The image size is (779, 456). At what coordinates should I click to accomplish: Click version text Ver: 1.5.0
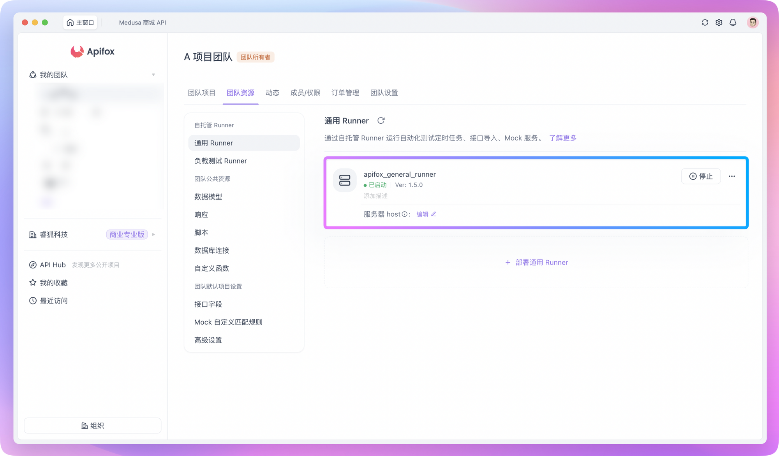pos(409,185)
